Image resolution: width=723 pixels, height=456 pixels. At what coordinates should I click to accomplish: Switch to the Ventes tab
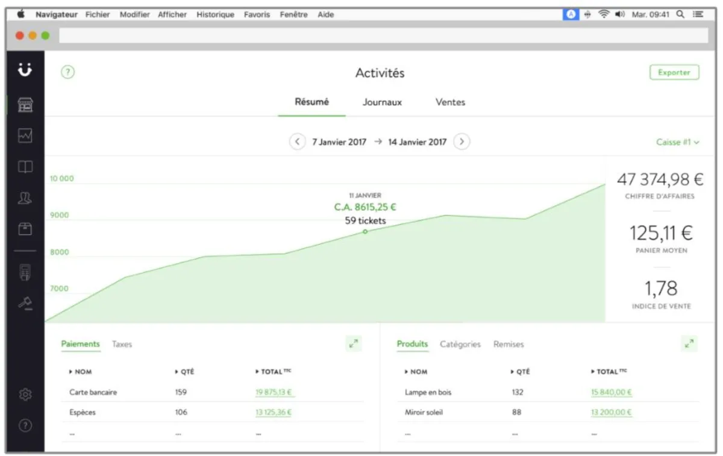tap(451, 102)
